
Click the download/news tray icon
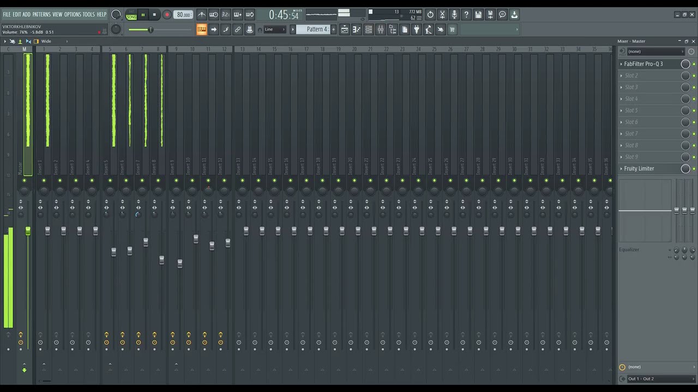514,15
